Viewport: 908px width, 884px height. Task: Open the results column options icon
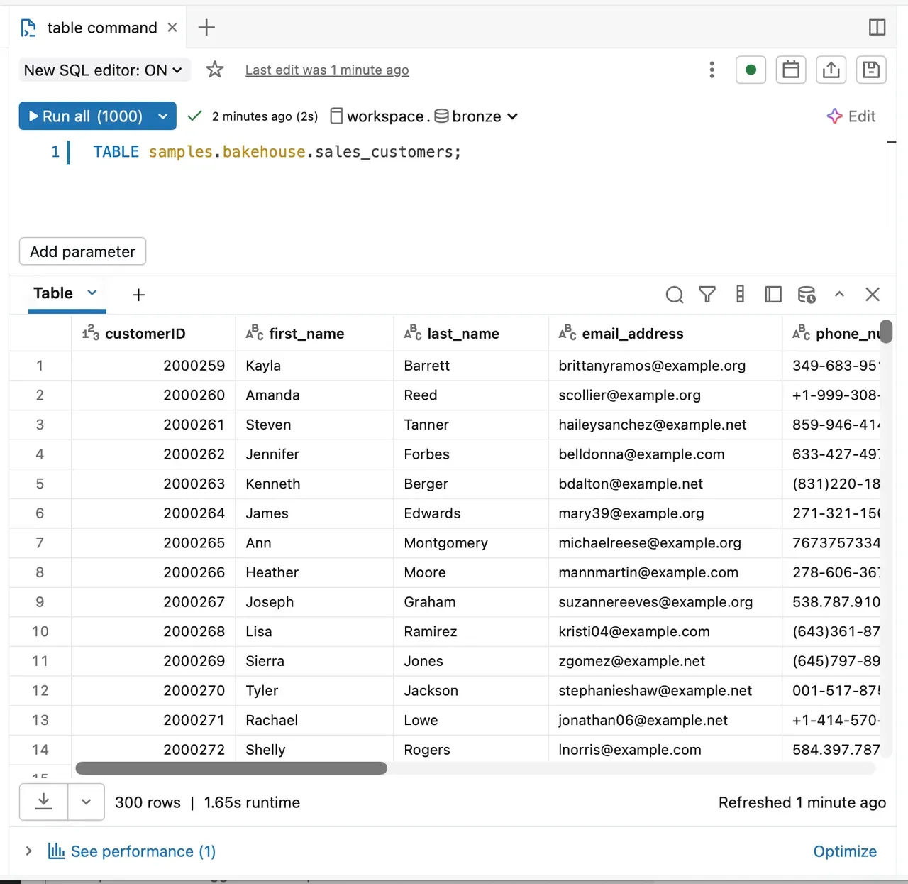click(740, 294)
